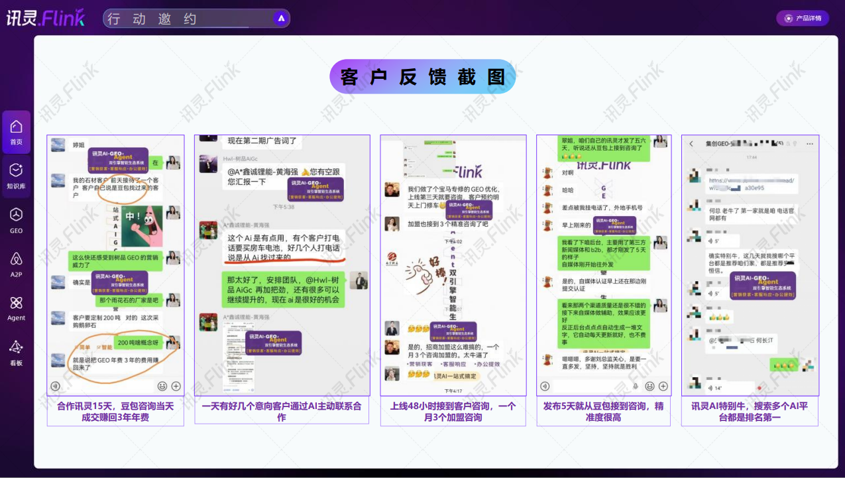Viewport: 845px width, 478px height.
Task: Click voice icon in first chat screenshot
Action: [55, 386]
